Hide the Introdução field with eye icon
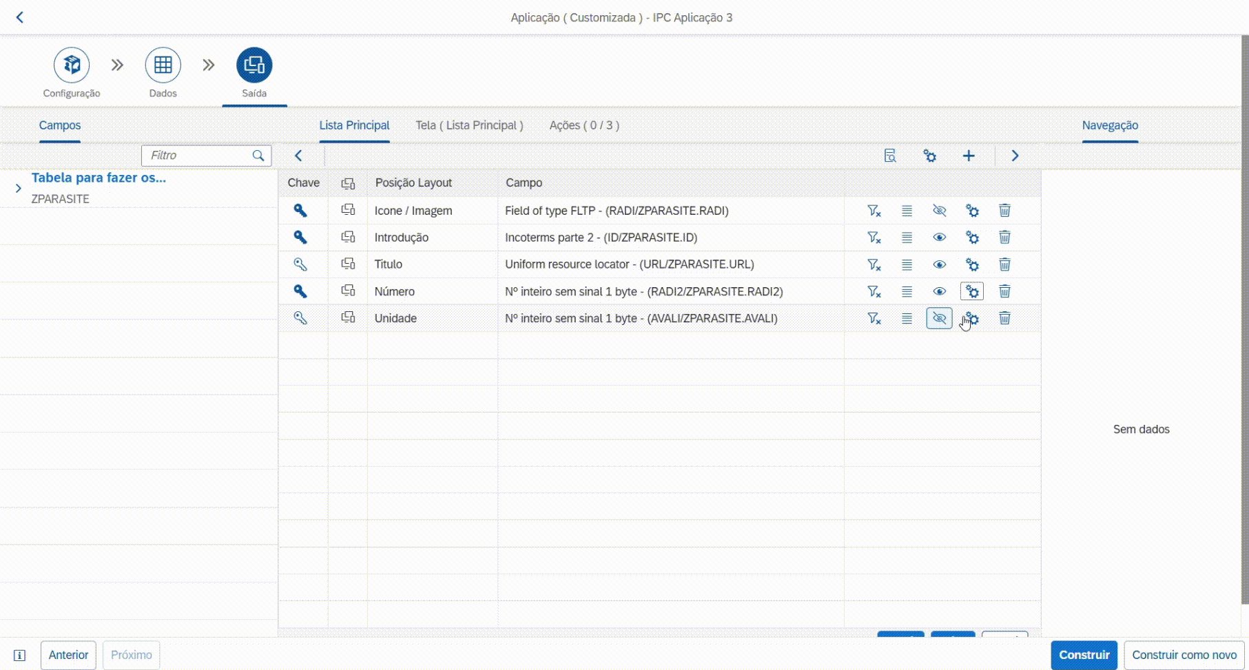1249x670 pixels. click(x=939, y=238)
